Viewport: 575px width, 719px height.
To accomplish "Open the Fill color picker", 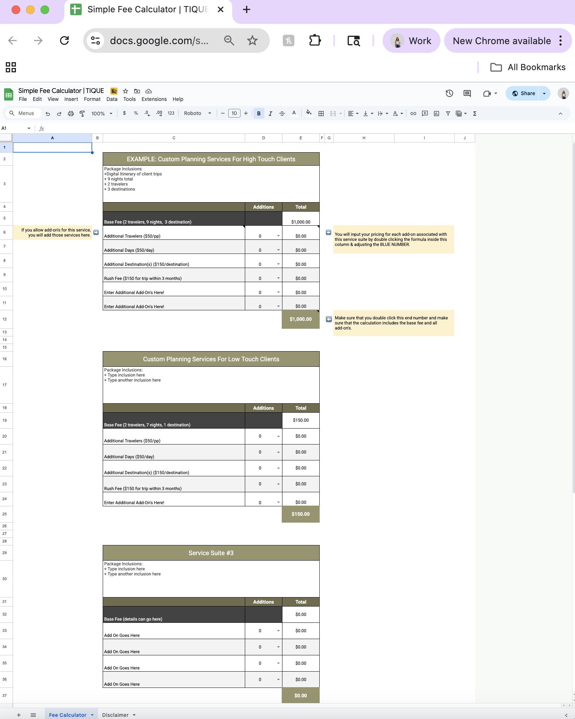I will (308, 114).
